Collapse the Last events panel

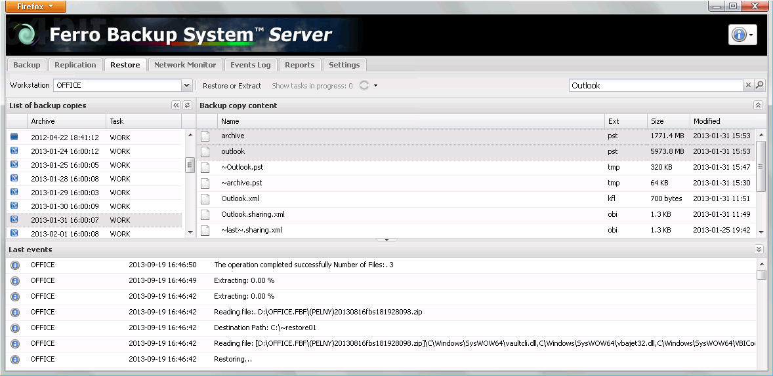pos(759,250)
